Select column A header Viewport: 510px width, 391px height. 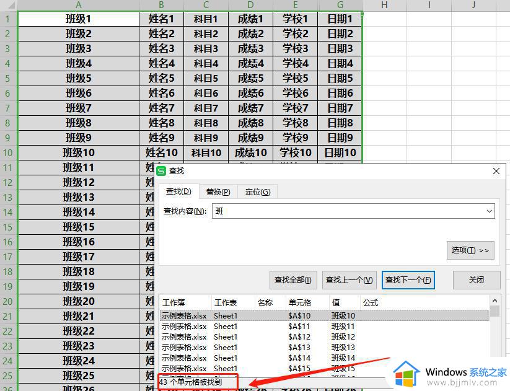pos(78,5)
